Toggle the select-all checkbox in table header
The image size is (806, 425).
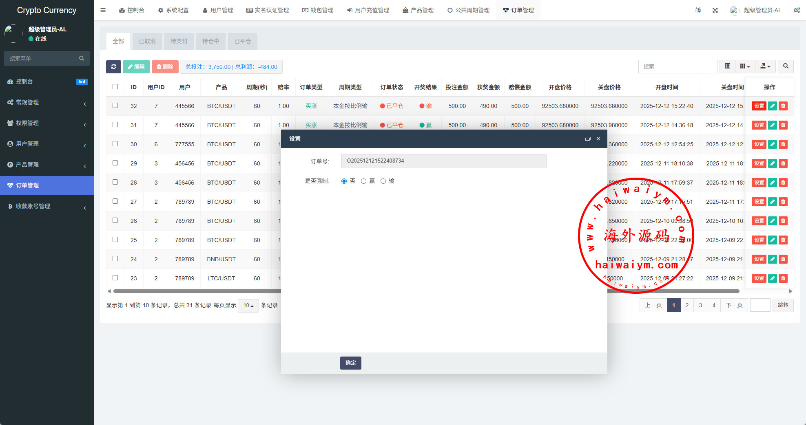pyautogui.click(x=115, y=87)
